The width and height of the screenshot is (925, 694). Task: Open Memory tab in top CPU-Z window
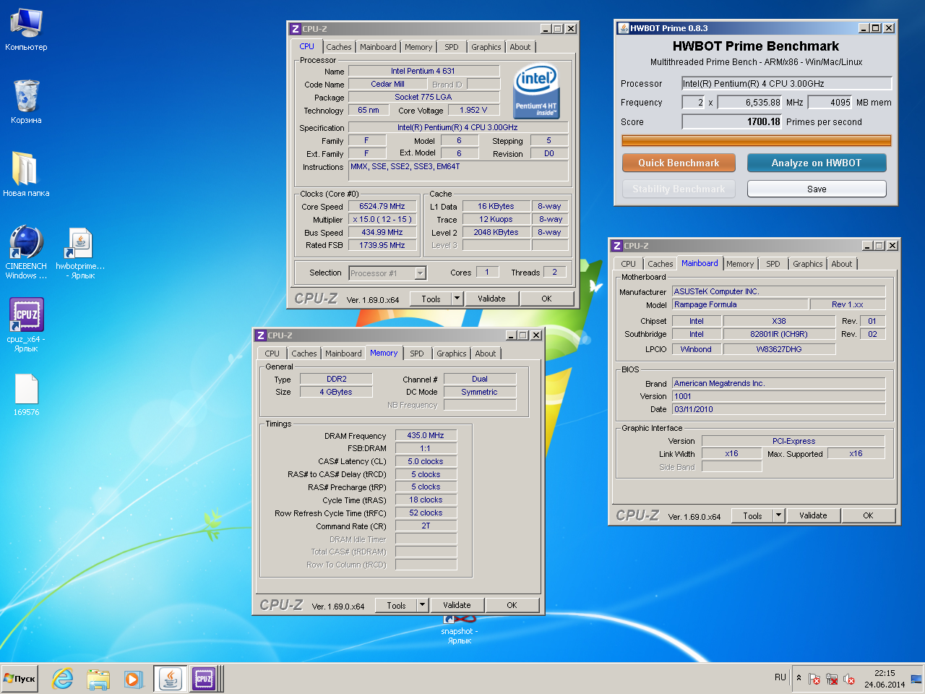(x=418, y=47)
